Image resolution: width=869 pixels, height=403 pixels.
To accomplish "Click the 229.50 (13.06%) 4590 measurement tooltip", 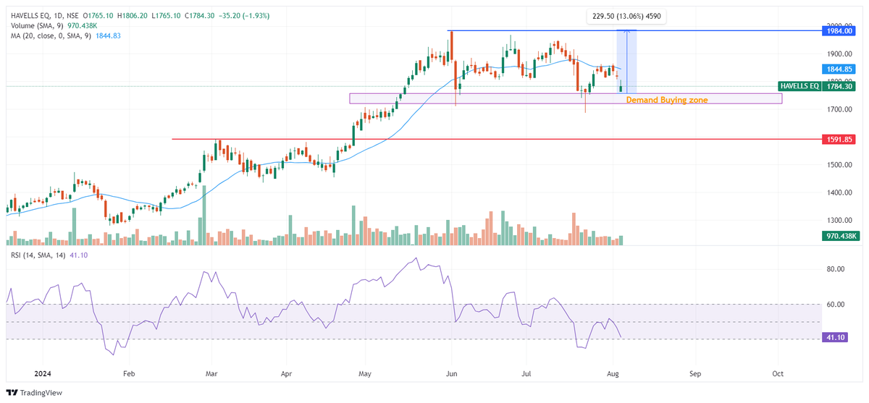I will click(626, 17).
